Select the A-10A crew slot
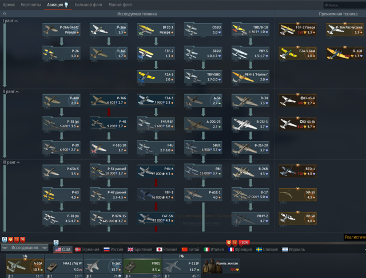 pos(25,266)
